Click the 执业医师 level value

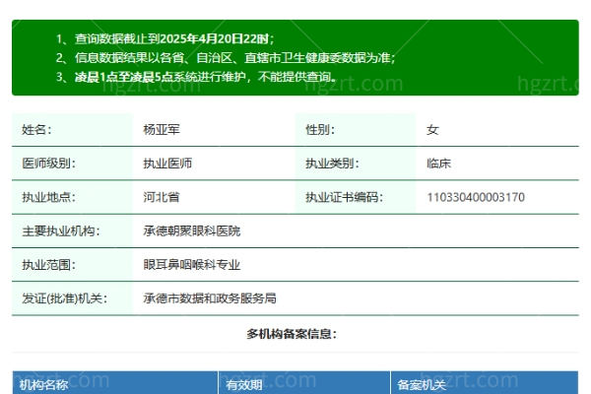pos(167,164)
